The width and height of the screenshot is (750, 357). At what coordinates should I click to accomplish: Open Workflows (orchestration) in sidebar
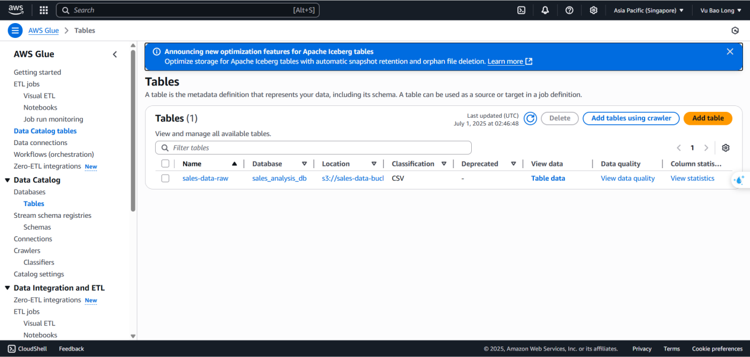point(54,155)
